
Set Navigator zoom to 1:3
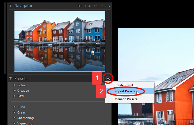[104, 6]
